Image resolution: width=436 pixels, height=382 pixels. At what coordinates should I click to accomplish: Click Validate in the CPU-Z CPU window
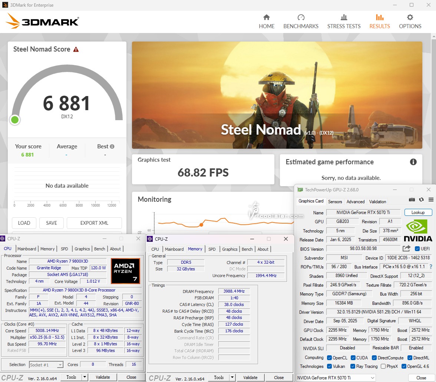(x=103, y=377)
